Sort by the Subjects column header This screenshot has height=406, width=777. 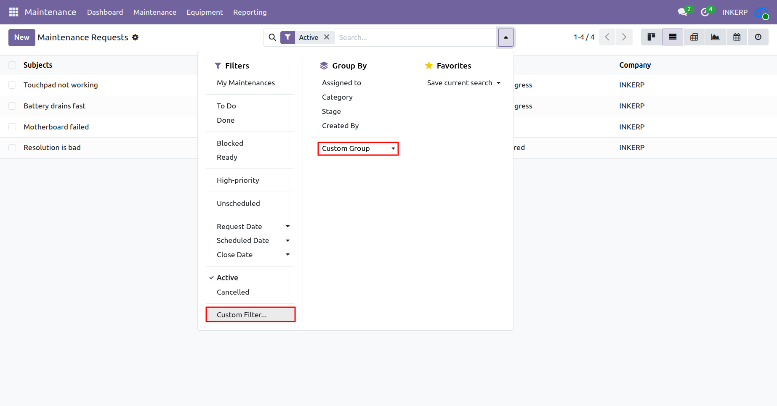tap(38, 65)
